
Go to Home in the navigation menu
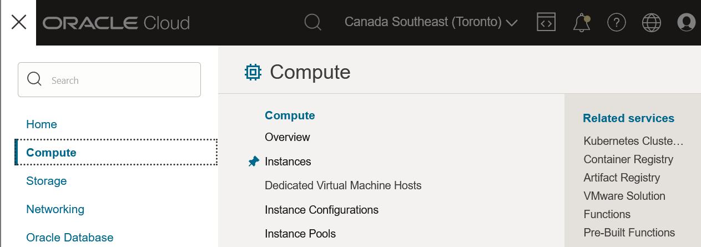pos(42,124)
